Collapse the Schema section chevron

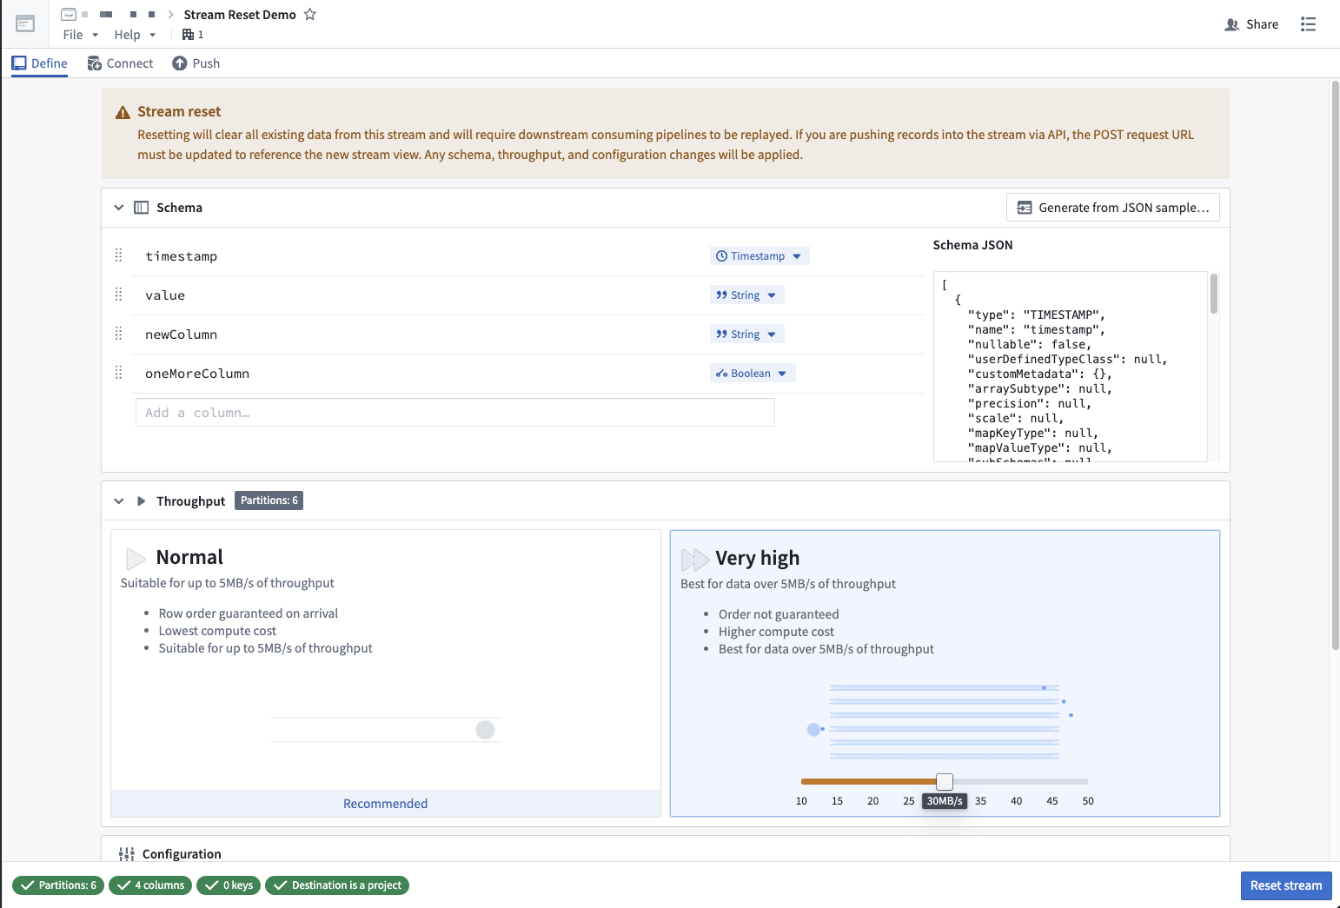point(119,208)
